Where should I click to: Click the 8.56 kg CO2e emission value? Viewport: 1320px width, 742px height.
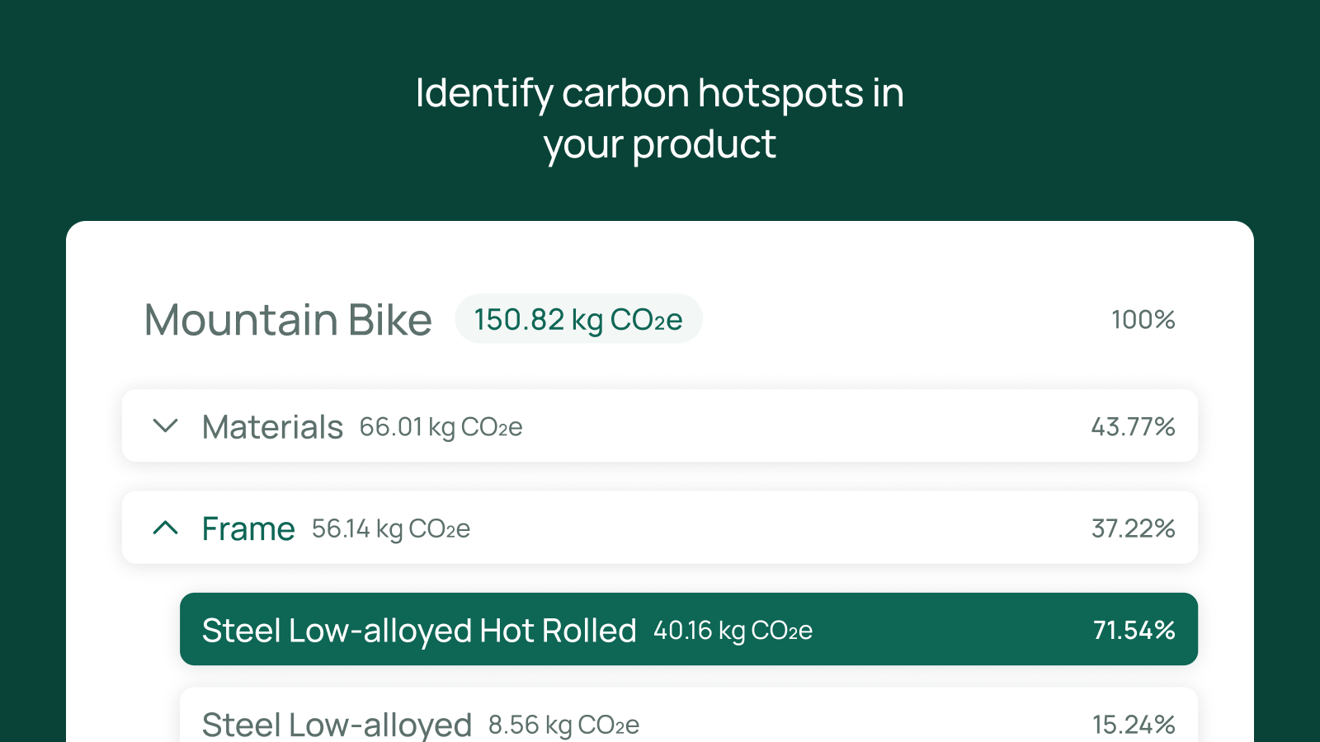pos(563,725)
